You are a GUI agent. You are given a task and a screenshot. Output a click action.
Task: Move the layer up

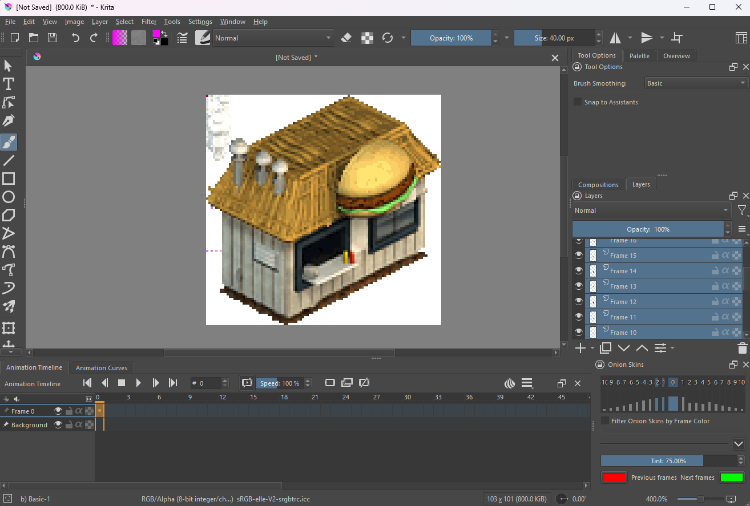(x=642, y=348)
